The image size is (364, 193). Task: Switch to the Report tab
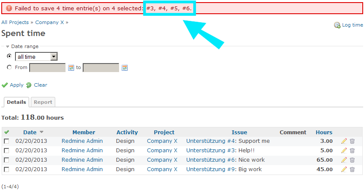pyautogui.click(x=43, y=102)
